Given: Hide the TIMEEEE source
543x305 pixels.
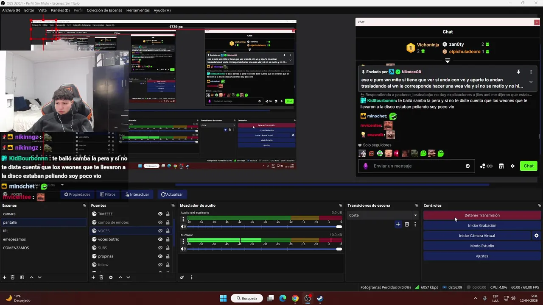Looking at the screenshot, I should (160, 214).
